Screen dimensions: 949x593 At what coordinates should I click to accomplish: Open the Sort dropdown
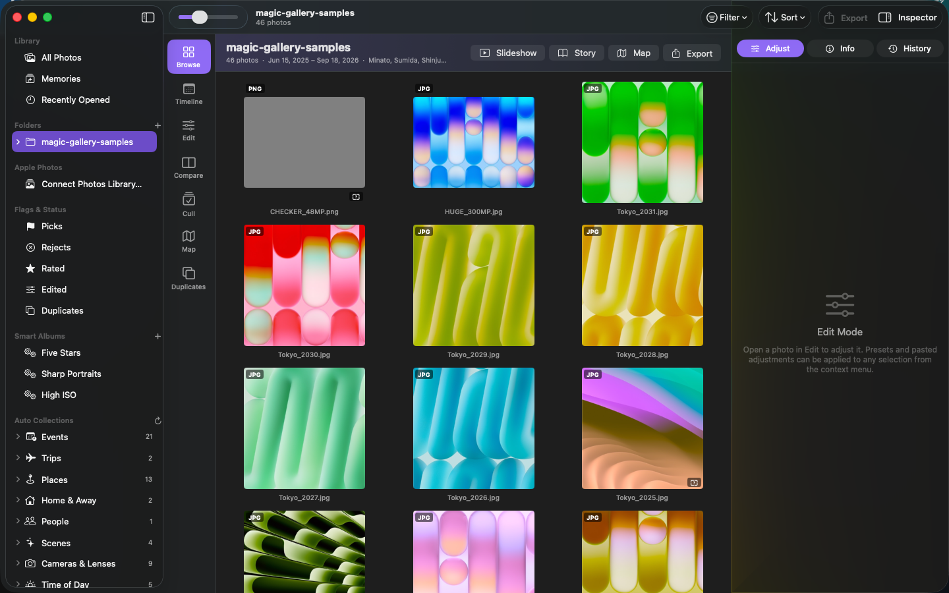(785, 18)
